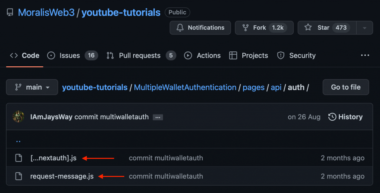Open the commit History link

345,117
